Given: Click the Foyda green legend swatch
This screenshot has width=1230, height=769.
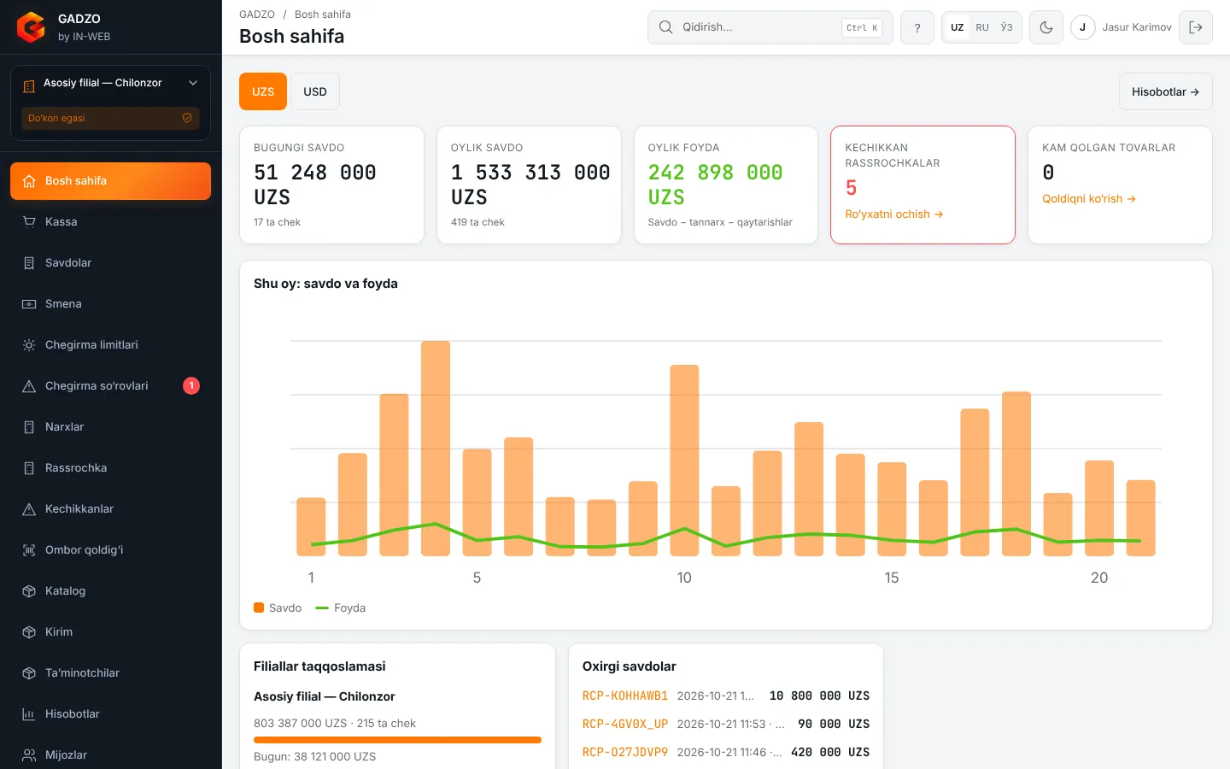Looking at the screenshot, I should [322, 608].
